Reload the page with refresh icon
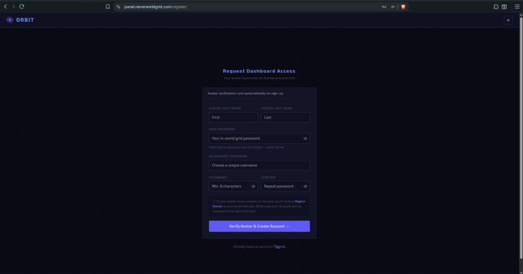This screenshot has height=274, width=523. pyautogui.click(x=22, y=7)
